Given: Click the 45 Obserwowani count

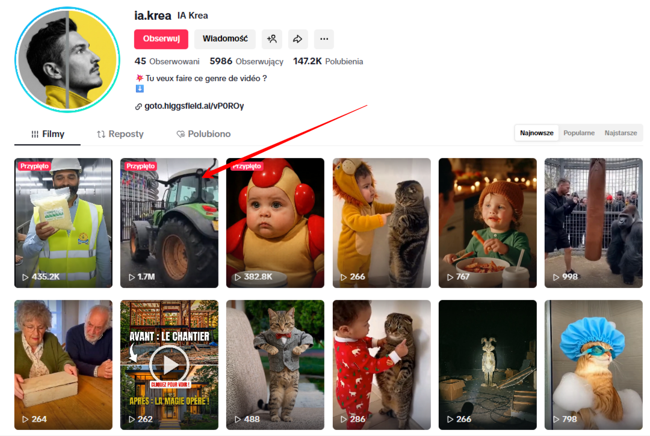Looking at the screenshot, I should pyautogui.click(x=167, y=61).
